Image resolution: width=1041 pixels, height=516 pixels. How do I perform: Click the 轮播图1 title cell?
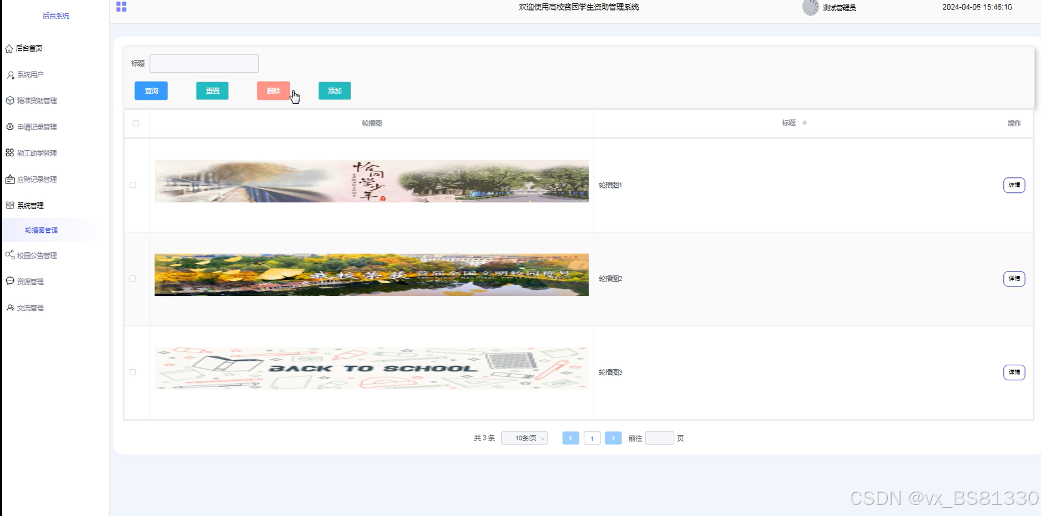[610, 185]
